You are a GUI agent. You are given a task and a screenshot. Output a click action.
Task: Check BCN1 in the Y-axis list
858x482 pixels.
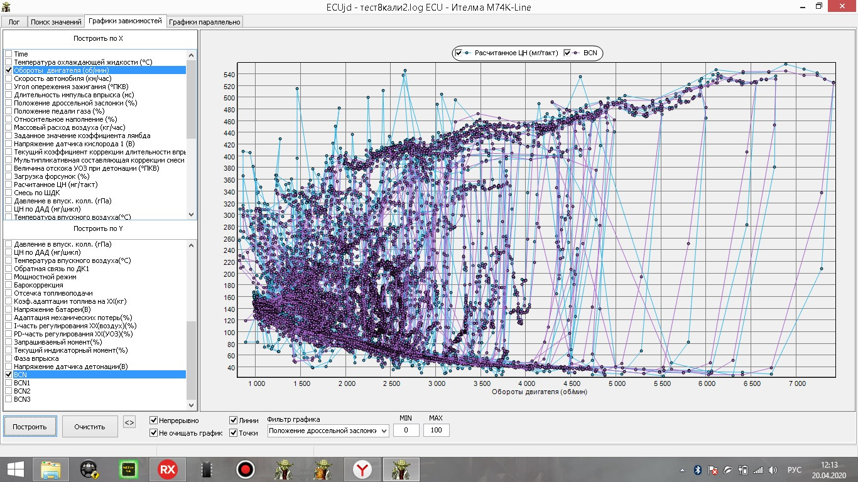coord(8,383)
